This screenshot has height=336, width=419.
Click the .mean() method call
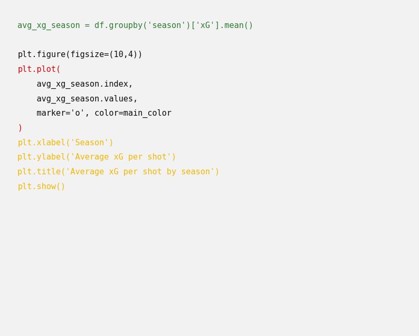[237, 25]
